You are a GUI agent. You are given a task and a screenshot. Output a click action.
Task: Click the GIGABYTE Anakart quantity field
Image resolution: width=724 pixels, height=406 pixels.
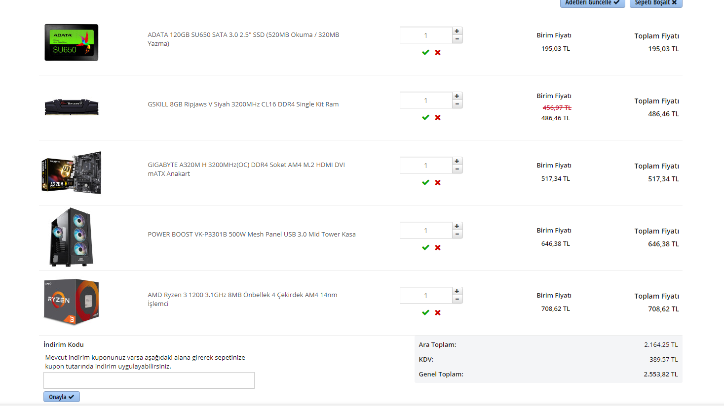point(426,165)
